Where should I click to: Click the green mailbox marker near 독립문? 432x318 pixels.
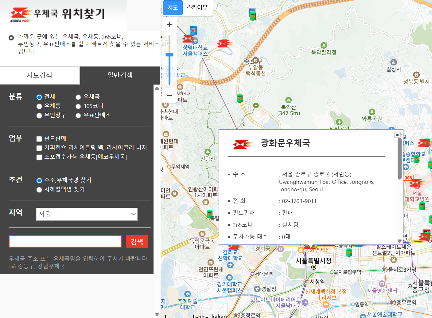point(209,214)
